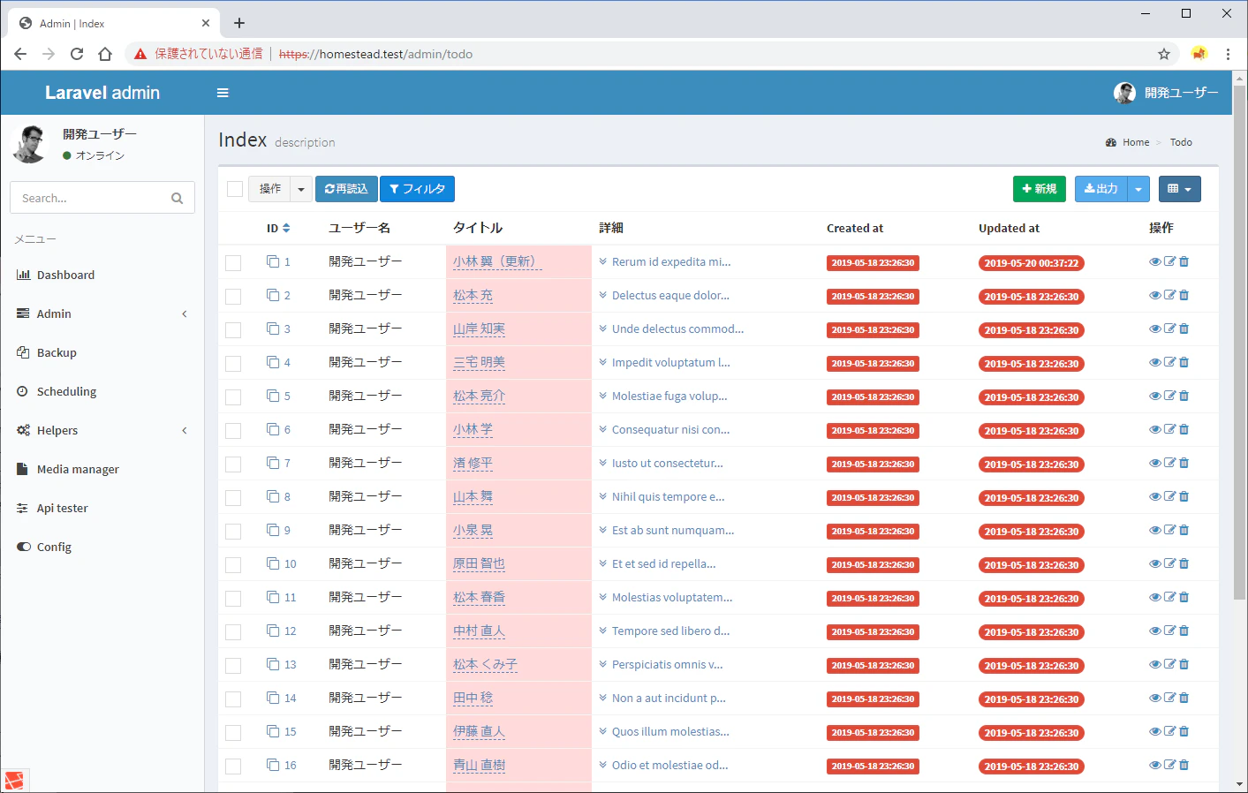The width and height of the screenshot is (1248, 793).
Task: Open Media manager in the sidebar
Action: click(x=102, y=469)
